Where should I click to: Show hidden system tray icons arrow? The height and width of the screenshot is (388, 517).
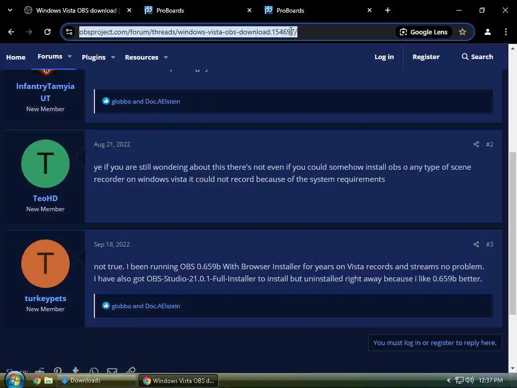[448, 380]
